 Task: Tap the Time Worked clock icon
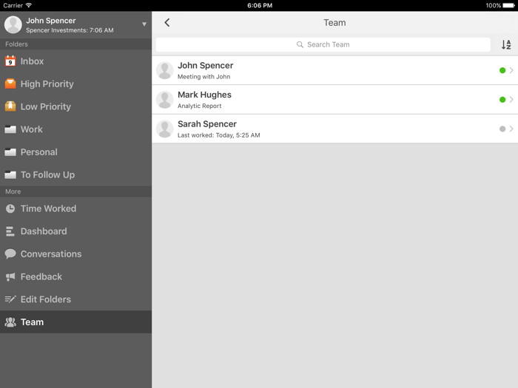pyautogui.click(x=10, y=208)
